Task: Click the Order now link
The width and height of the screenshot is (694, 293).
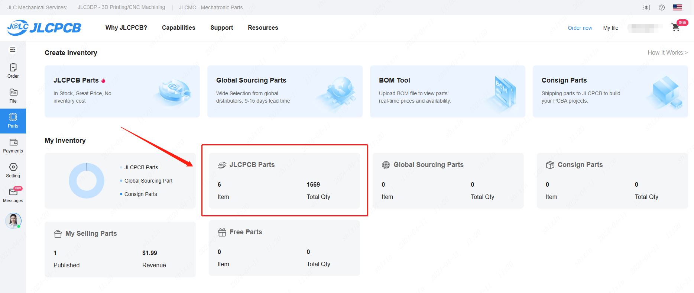Action: pos(580,28)
